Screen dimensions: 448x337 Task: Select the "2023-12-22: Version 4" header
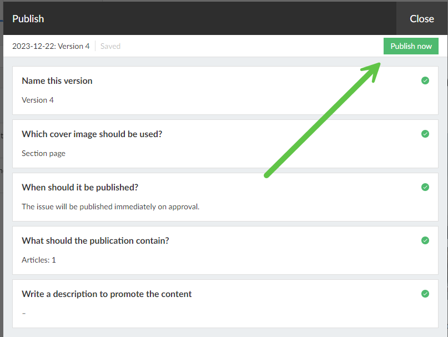pos(51,46)
